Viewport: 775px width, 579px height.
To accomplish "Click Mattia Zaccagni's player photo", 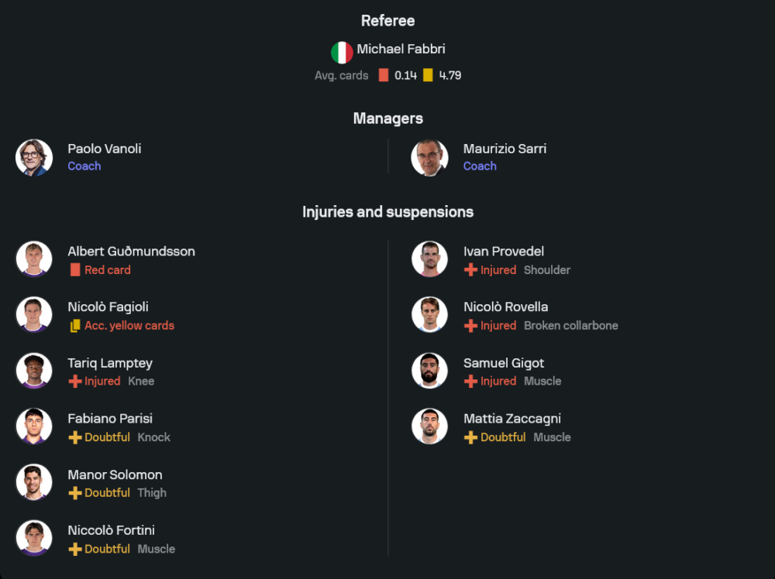I will pyautogui.click(x=429, y=427).
